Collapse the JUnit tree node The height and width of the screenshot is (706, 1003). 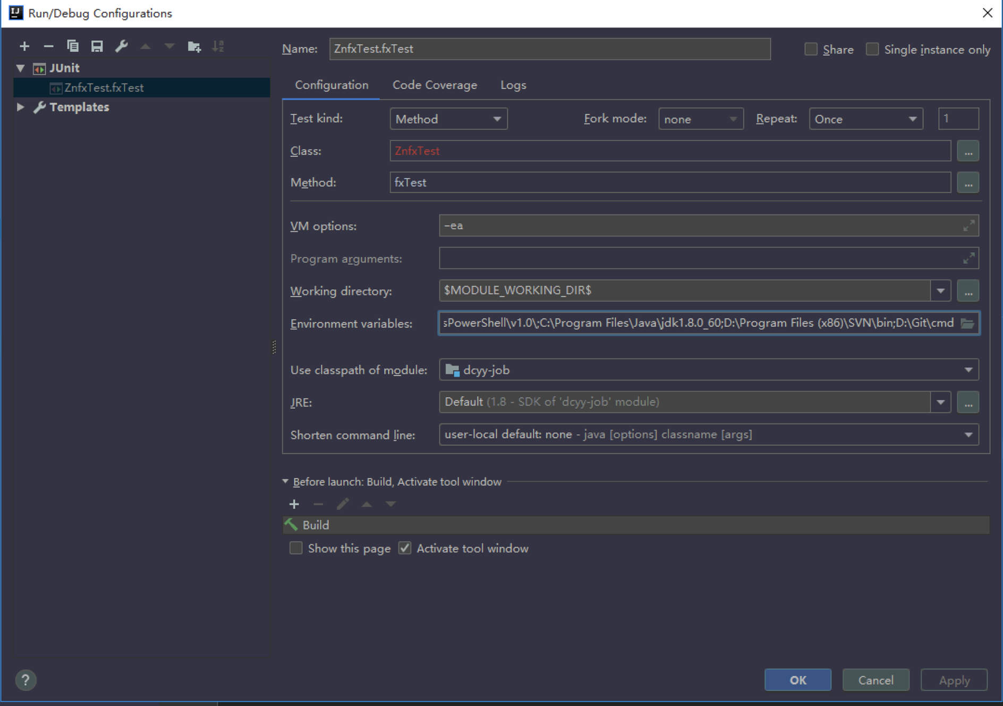(x=21, y=68)
